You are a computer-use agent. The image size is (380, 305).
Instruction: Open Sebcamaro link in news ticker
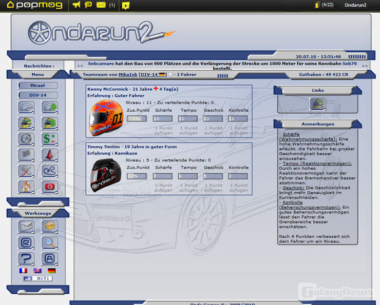point(101,64)
